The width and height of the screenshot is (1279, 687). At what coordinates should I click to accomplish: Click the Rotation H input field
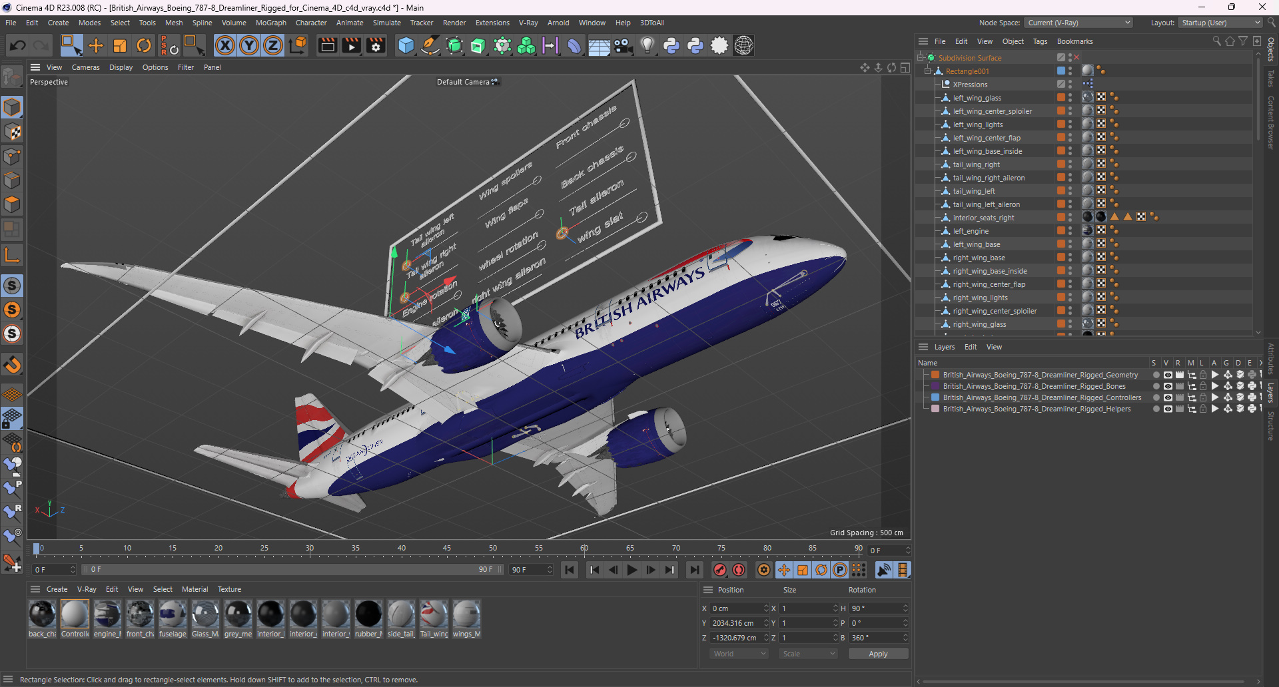[878, 608]
